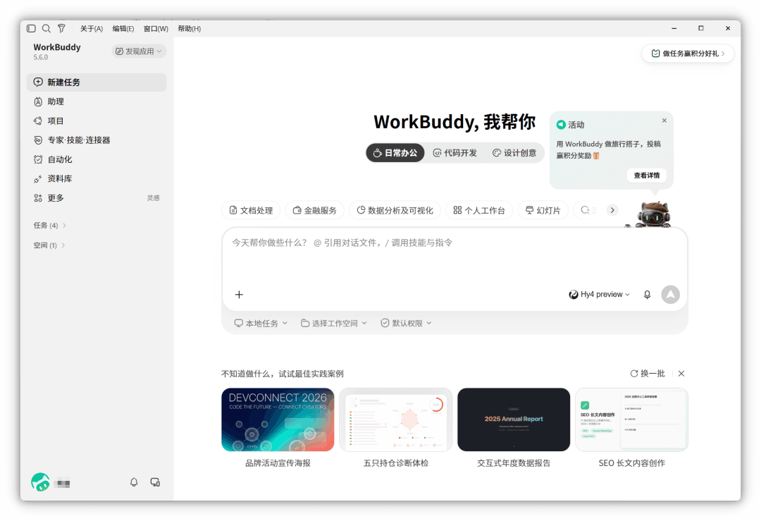This screenshot has width=761, height=521.
Task: Open SEO 长文内容创作 thumbnail
Action: coord(631,419)
